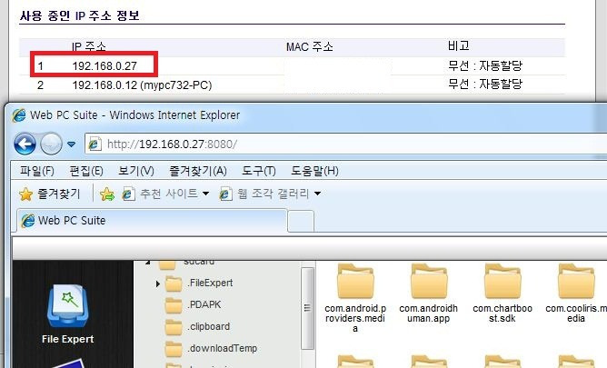The width and height of the screenshot is (607, 368).
Task: Click 무선 : 자동할당 in row 1
Action: tap(485, 65)
